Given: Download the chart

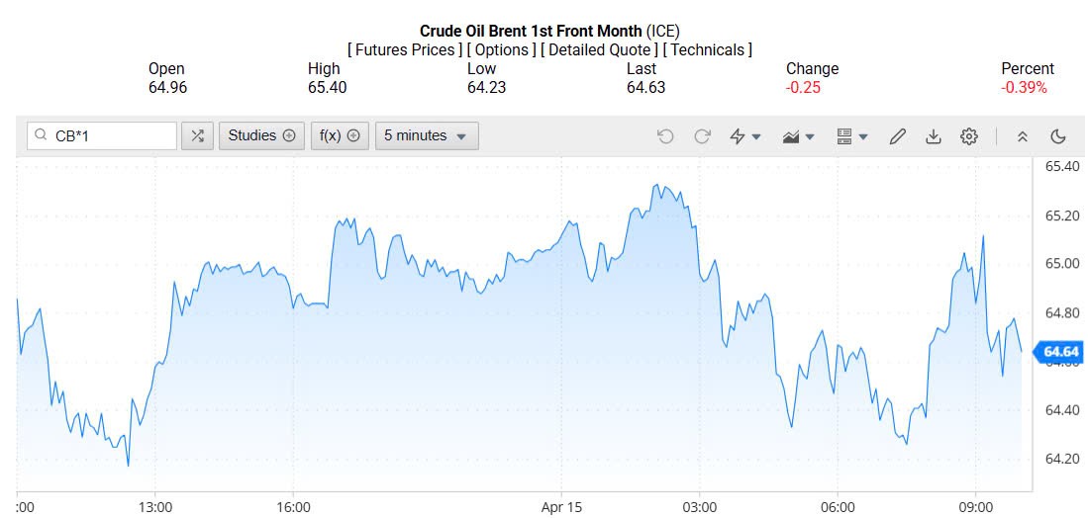Looking at the screenshot, I should (933, 136).
